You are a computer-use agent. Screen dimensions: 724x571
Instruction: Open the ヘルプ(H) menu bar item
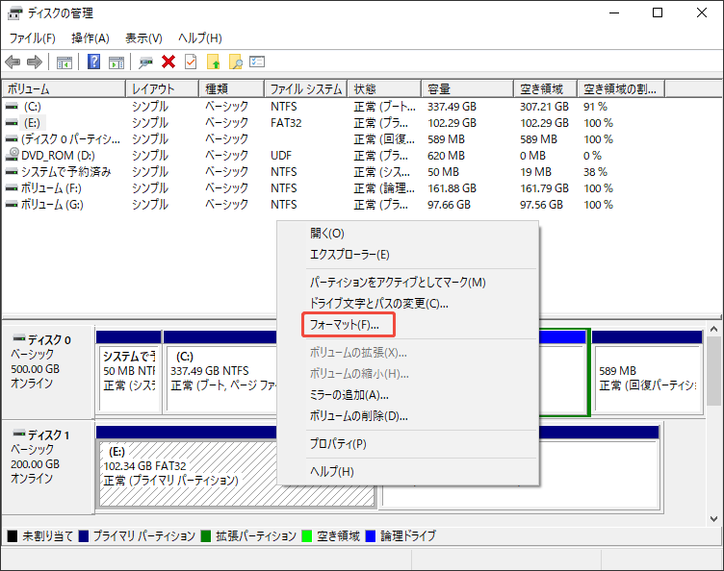tap(200, 37)
